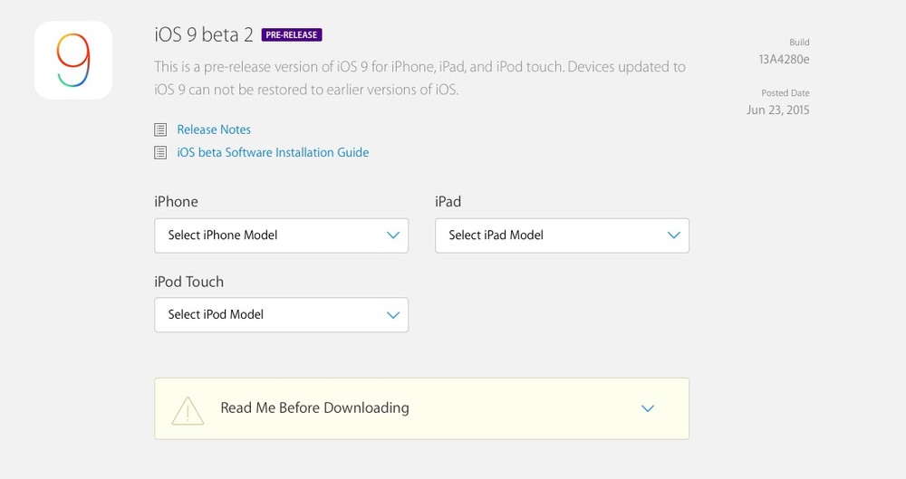This screenshot has height=479, width=906.
Task: Open the Select iPad Model dropdown
Action: point(563,235)
